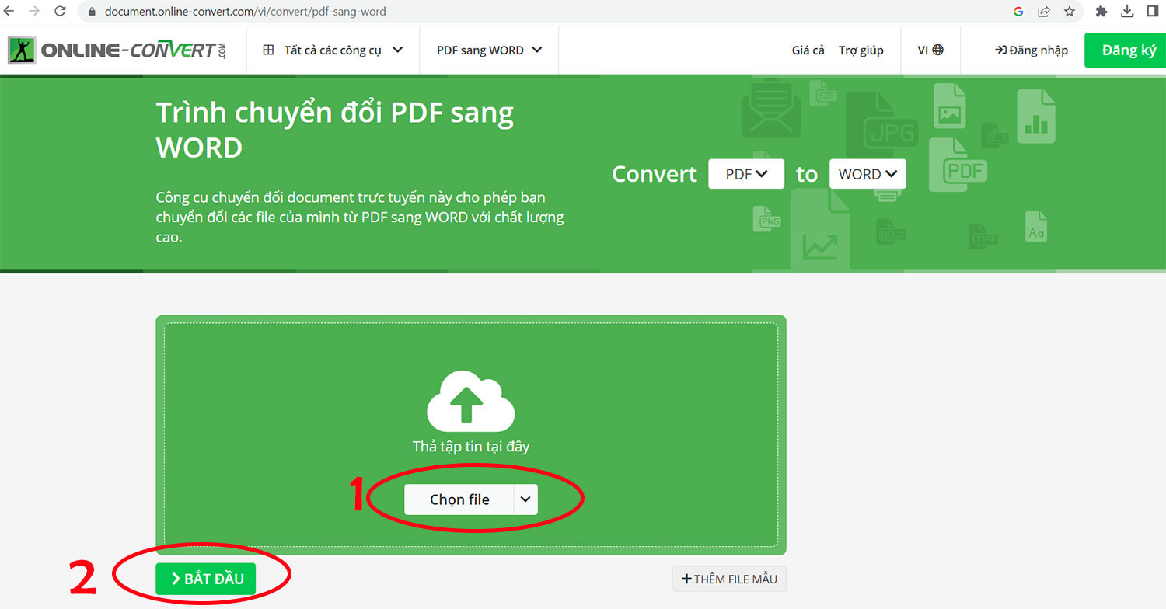1166x609 pixels.
Task: Click the share page icon
Action: (x=1044, y=12)
